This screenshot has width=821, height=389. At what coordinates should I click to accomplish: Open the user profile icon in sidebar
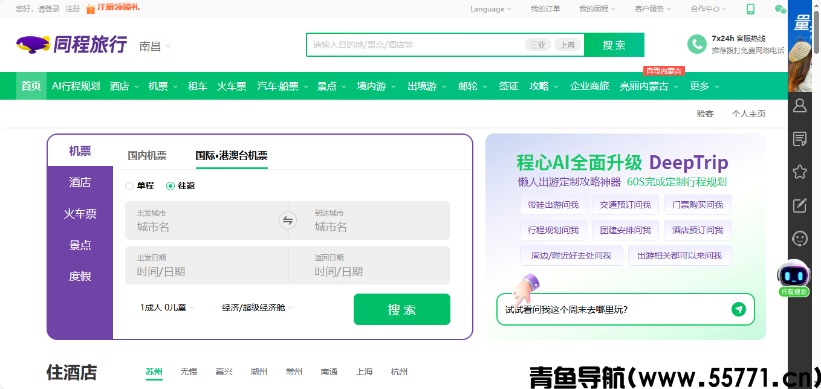coord(800,106)
